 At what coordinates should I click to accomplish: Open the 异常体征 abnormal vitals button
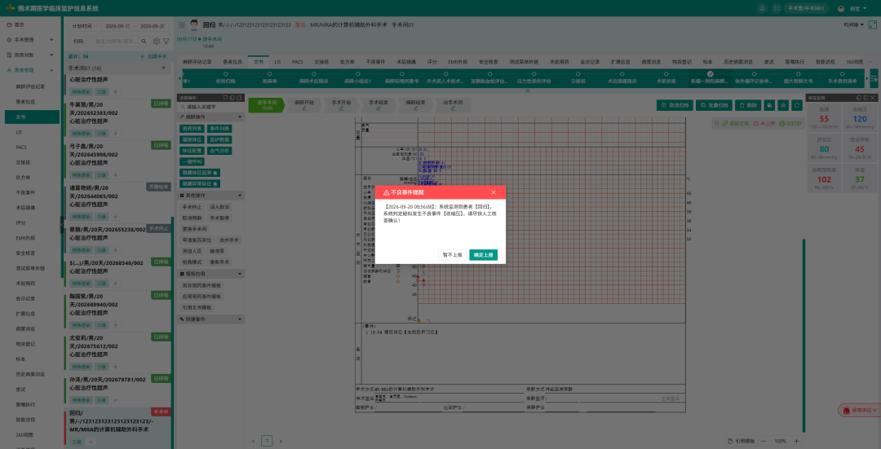coord(858,411)
